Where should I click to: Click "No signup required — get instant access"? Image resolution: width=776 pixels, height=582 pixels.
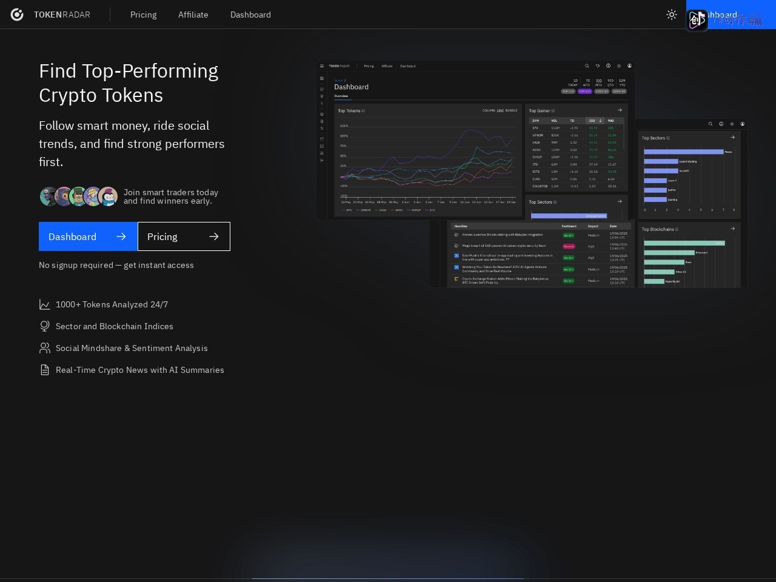click(116, 265)
